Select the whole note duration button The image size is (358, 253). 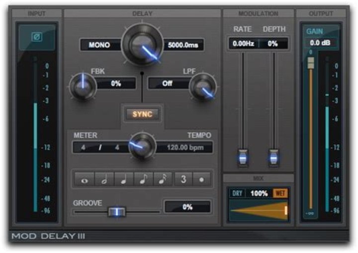click(85, 180)
